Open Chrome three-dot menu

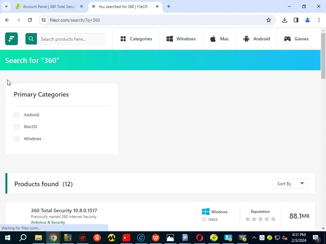coord(319,20)
